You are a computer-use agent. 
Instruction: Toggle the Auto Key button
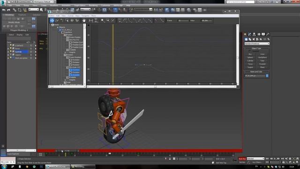[x=242, y=159]
